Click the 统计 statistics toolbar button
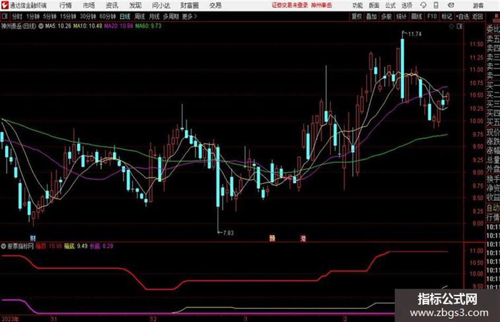Image resolution: width=500 pixels, height=322 pixels. [x=401, y=16]
